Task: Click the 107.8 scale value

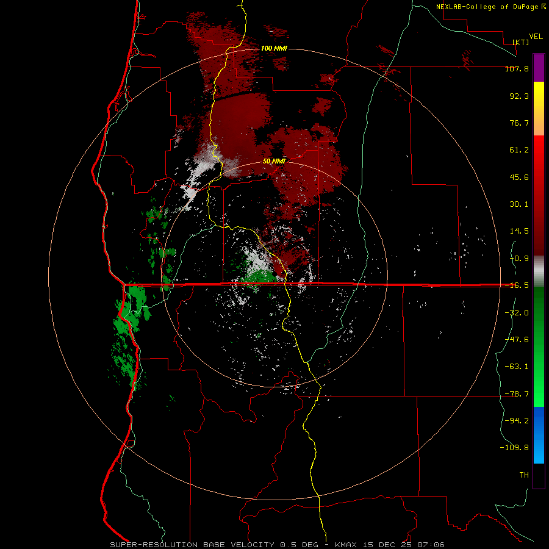Action: pyautogui.click(x=517, y=68)
